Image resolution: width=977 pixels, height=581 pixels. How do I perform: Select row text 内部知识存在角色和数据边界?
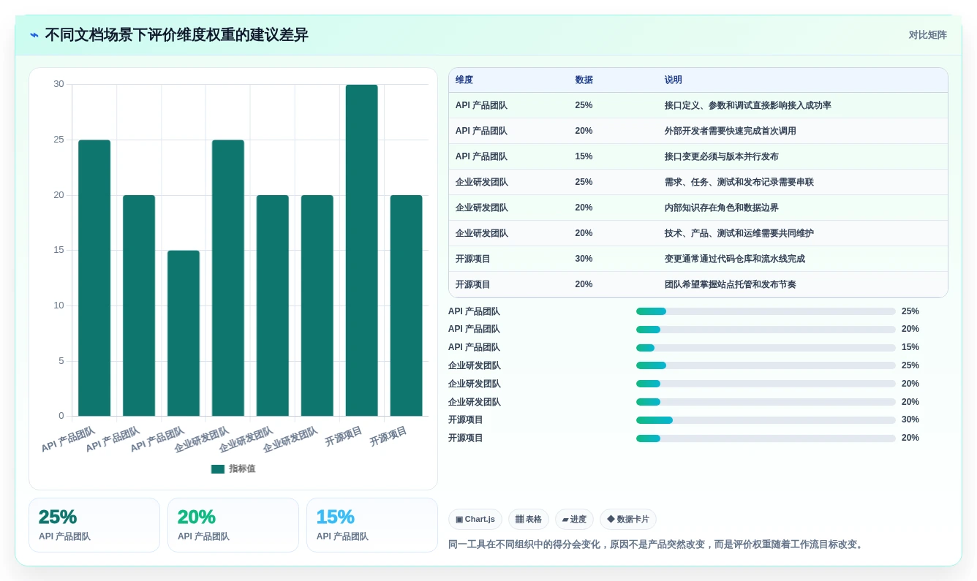coord(722,208)
